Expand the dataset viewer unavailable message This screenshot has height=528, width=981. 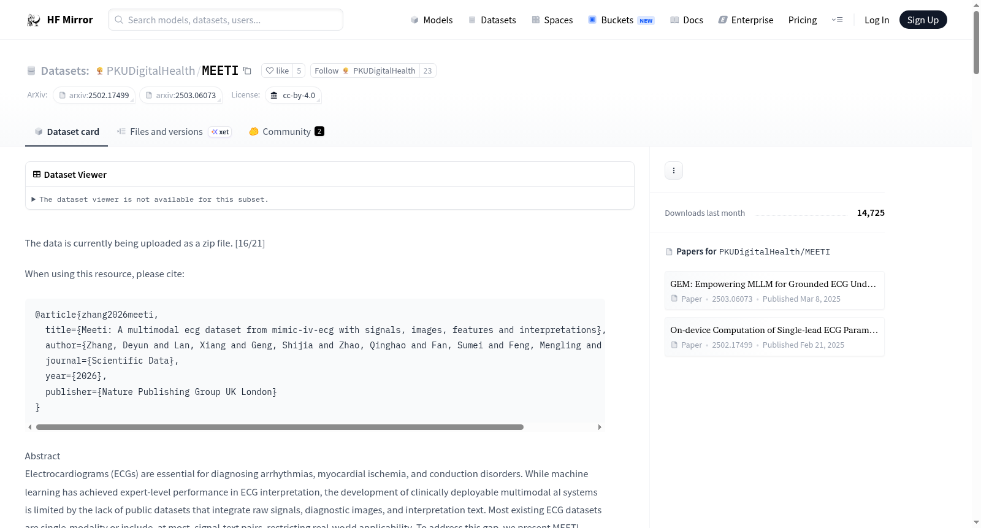150,199
